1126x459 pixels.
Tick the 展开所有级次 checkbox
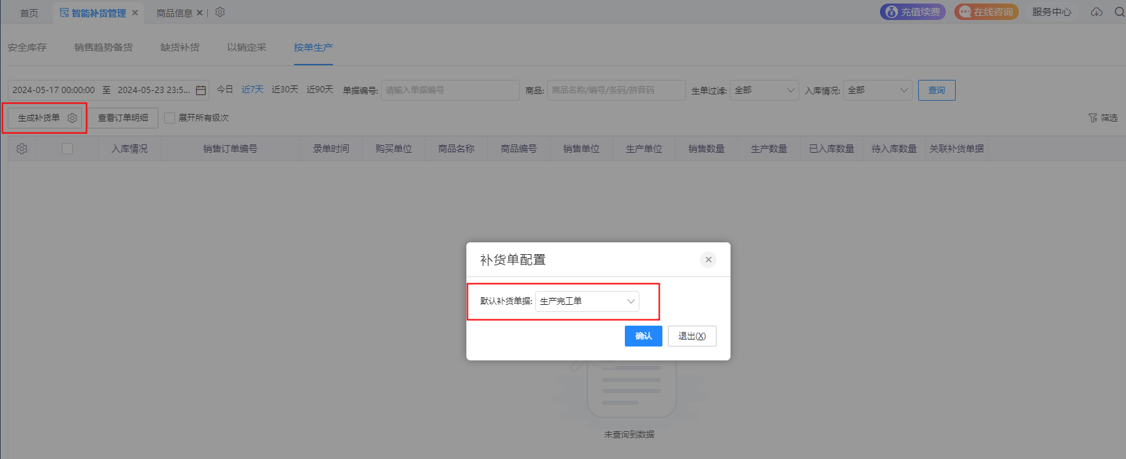[x=170, y=118]
